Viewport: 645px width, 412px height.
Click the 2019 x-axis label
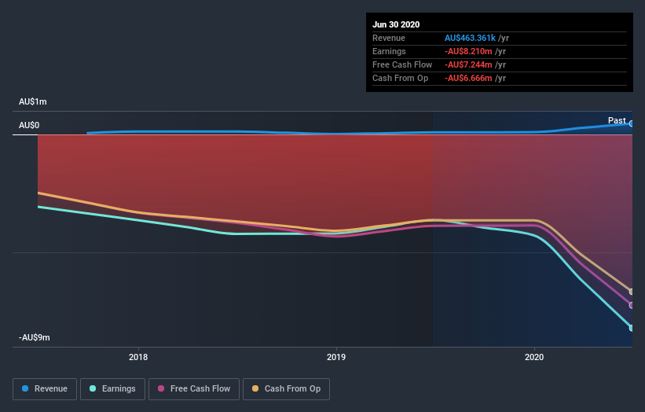pos(336,357)
